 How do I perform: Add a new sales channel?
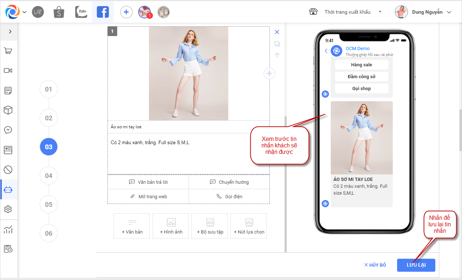pyautogui.click(x=126, y=12)
